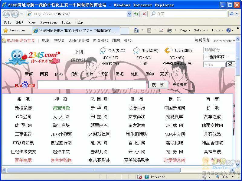Click the zoom magnifier icon in status bar
This screenshot has width=242, height=181.
tap(217, 176)
